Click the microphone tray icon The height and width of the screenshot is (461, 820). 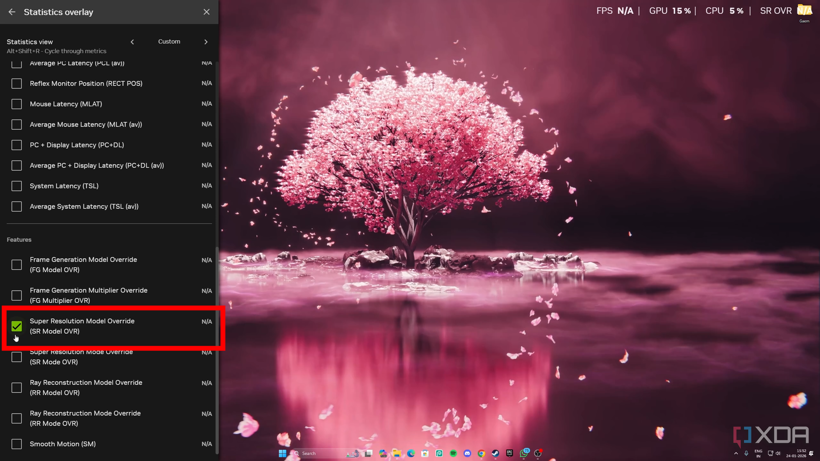tap(746, 453)
